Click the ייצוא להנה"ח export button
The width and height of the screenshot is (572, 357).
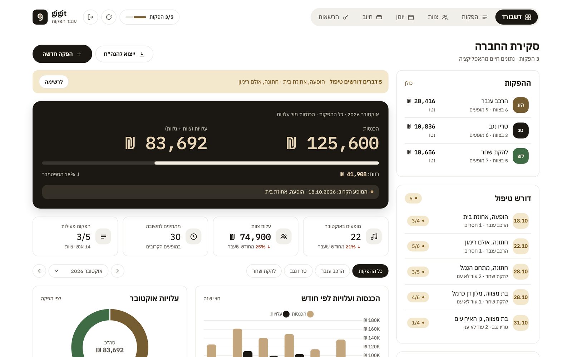(x=124, y=54)
